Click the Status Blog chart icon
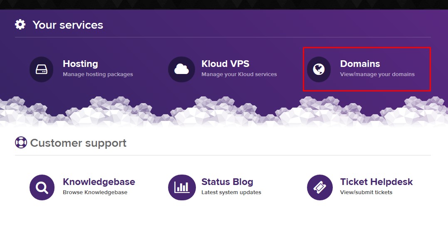The width and height of the screenshot is (448, 244). click(x=182, y=187)
